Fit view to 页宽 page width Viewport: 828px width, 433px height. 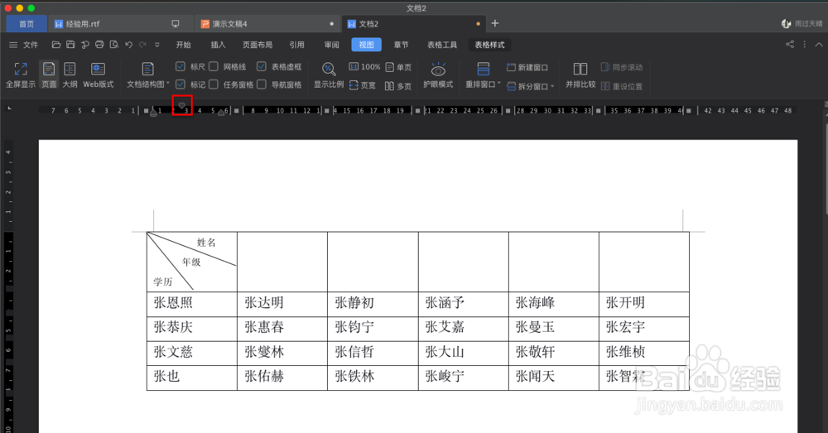coord(363,85)
